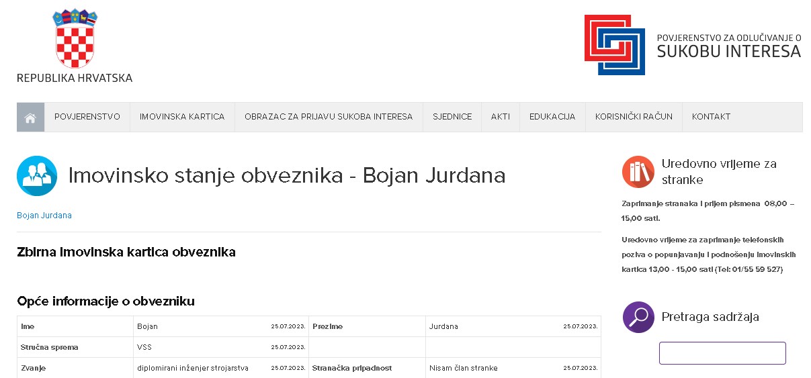The width and height of the screenshot is (811, 378).
Task: Go to Obrazac za prijavu sukoba interesa
Action: coord(329,117)
